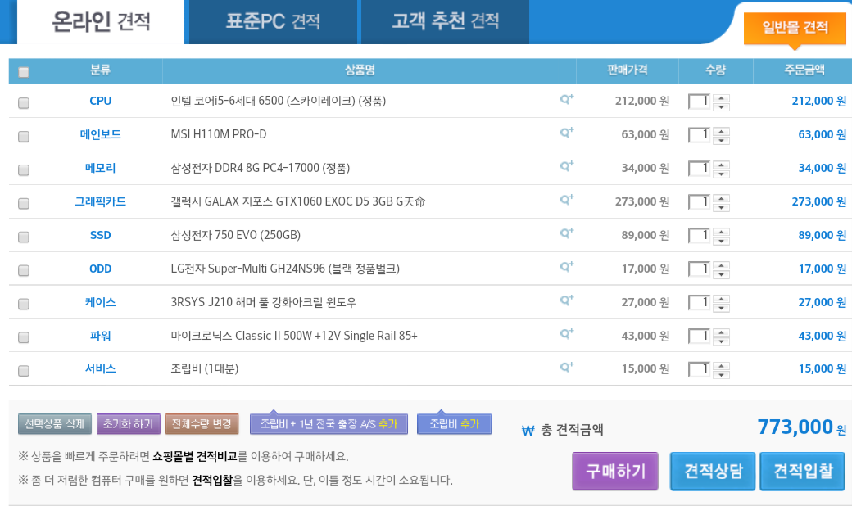
Task: Tick the checkbox for the CPU row
Action: pyautogui.click(x=24, y=103)
